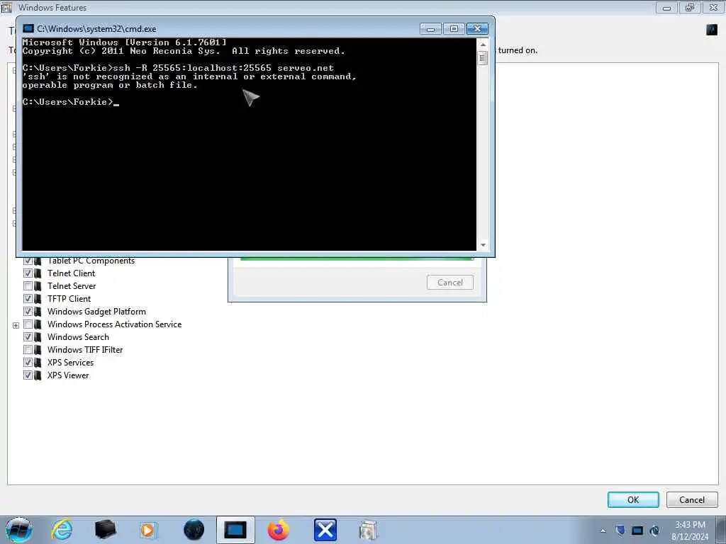Screen dimensions: 726x544
Task: Select the Windows TIFF IFilter label
Action: coord(85,350)
